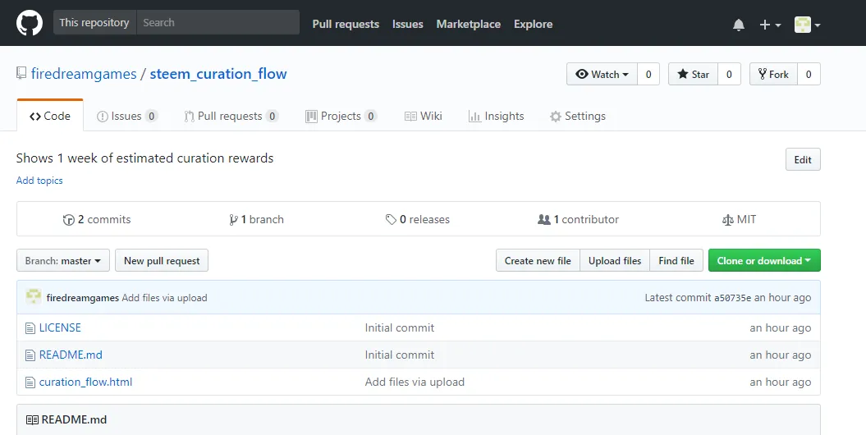Click the stargazers count next to Star
The width and height of the screenshot is (866, 435).
[x=729, y=74]
